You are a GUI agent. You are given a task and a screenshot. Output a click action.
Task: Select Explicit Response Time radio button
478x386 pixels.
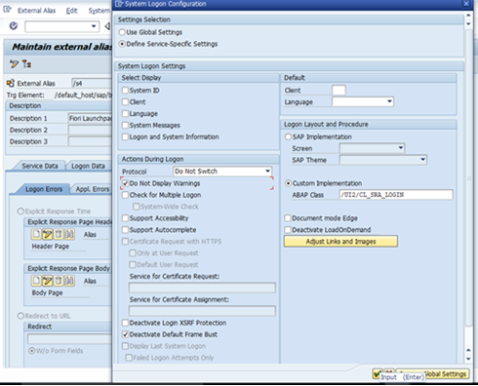[20, 212]
